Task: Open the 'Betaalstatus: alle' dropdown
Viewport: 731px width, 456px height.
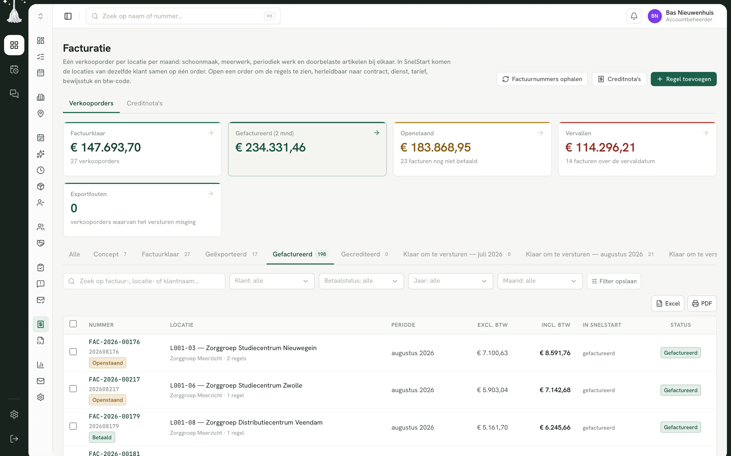Action: tap(361, 281)
